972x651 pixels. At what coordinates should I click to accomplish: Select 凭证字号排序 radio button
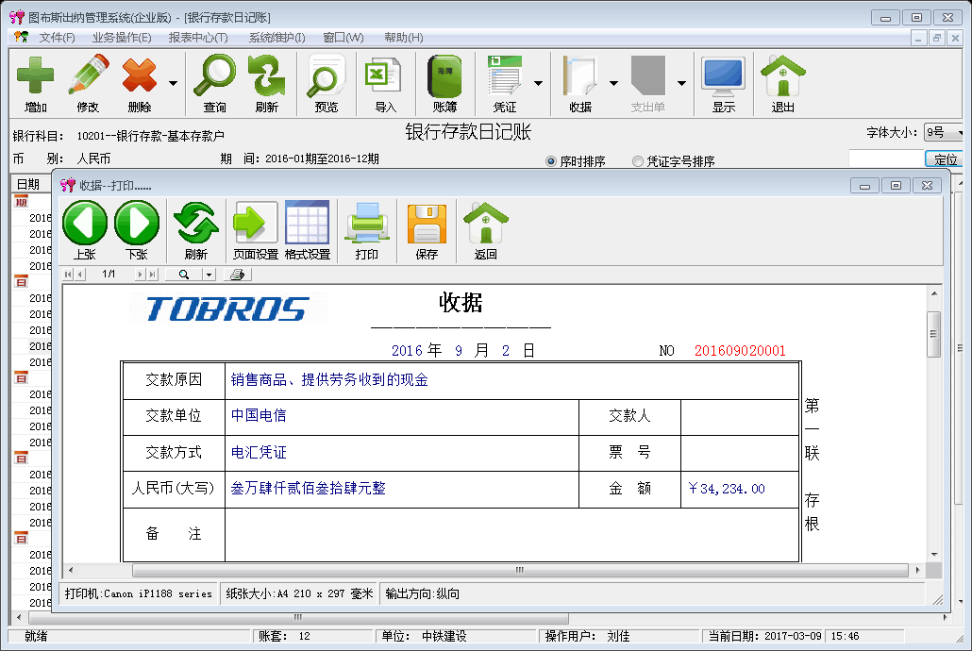(x=638, y=161)
